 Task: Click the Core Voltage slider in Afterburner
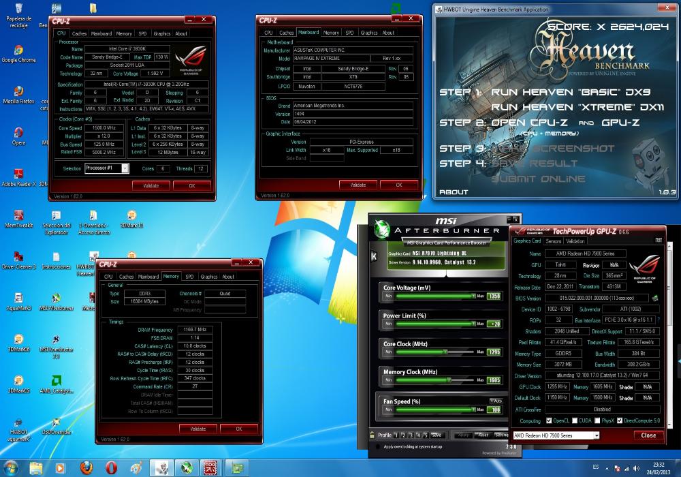click(x=436, y=296)
